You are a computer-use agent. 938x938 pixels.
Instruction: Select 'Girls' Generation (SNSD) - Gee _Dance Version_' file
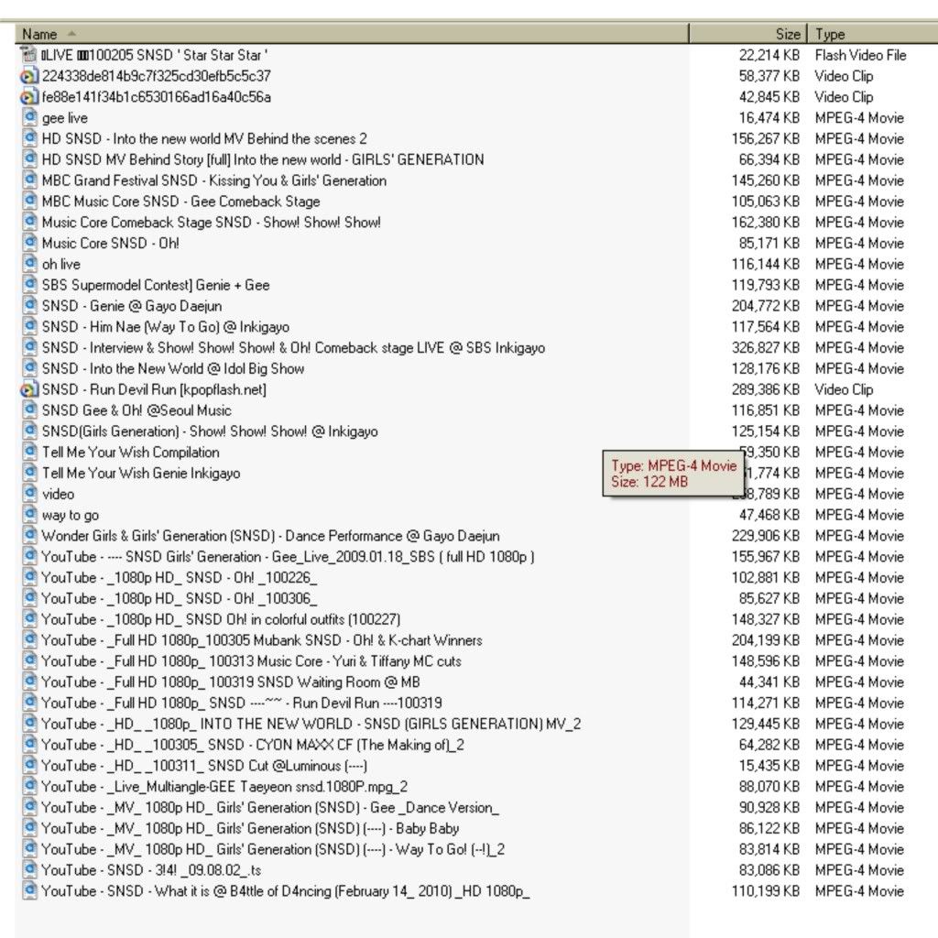coord(270,808)
